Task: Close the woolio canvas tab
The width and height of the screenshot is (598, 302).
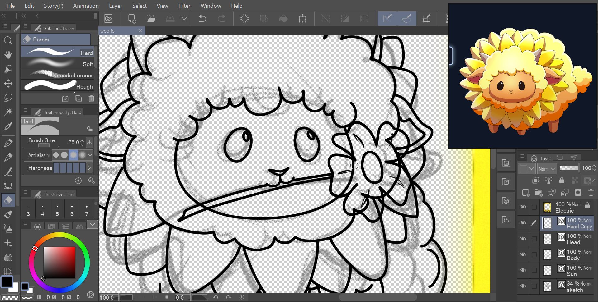Action: tap(140, 30)
